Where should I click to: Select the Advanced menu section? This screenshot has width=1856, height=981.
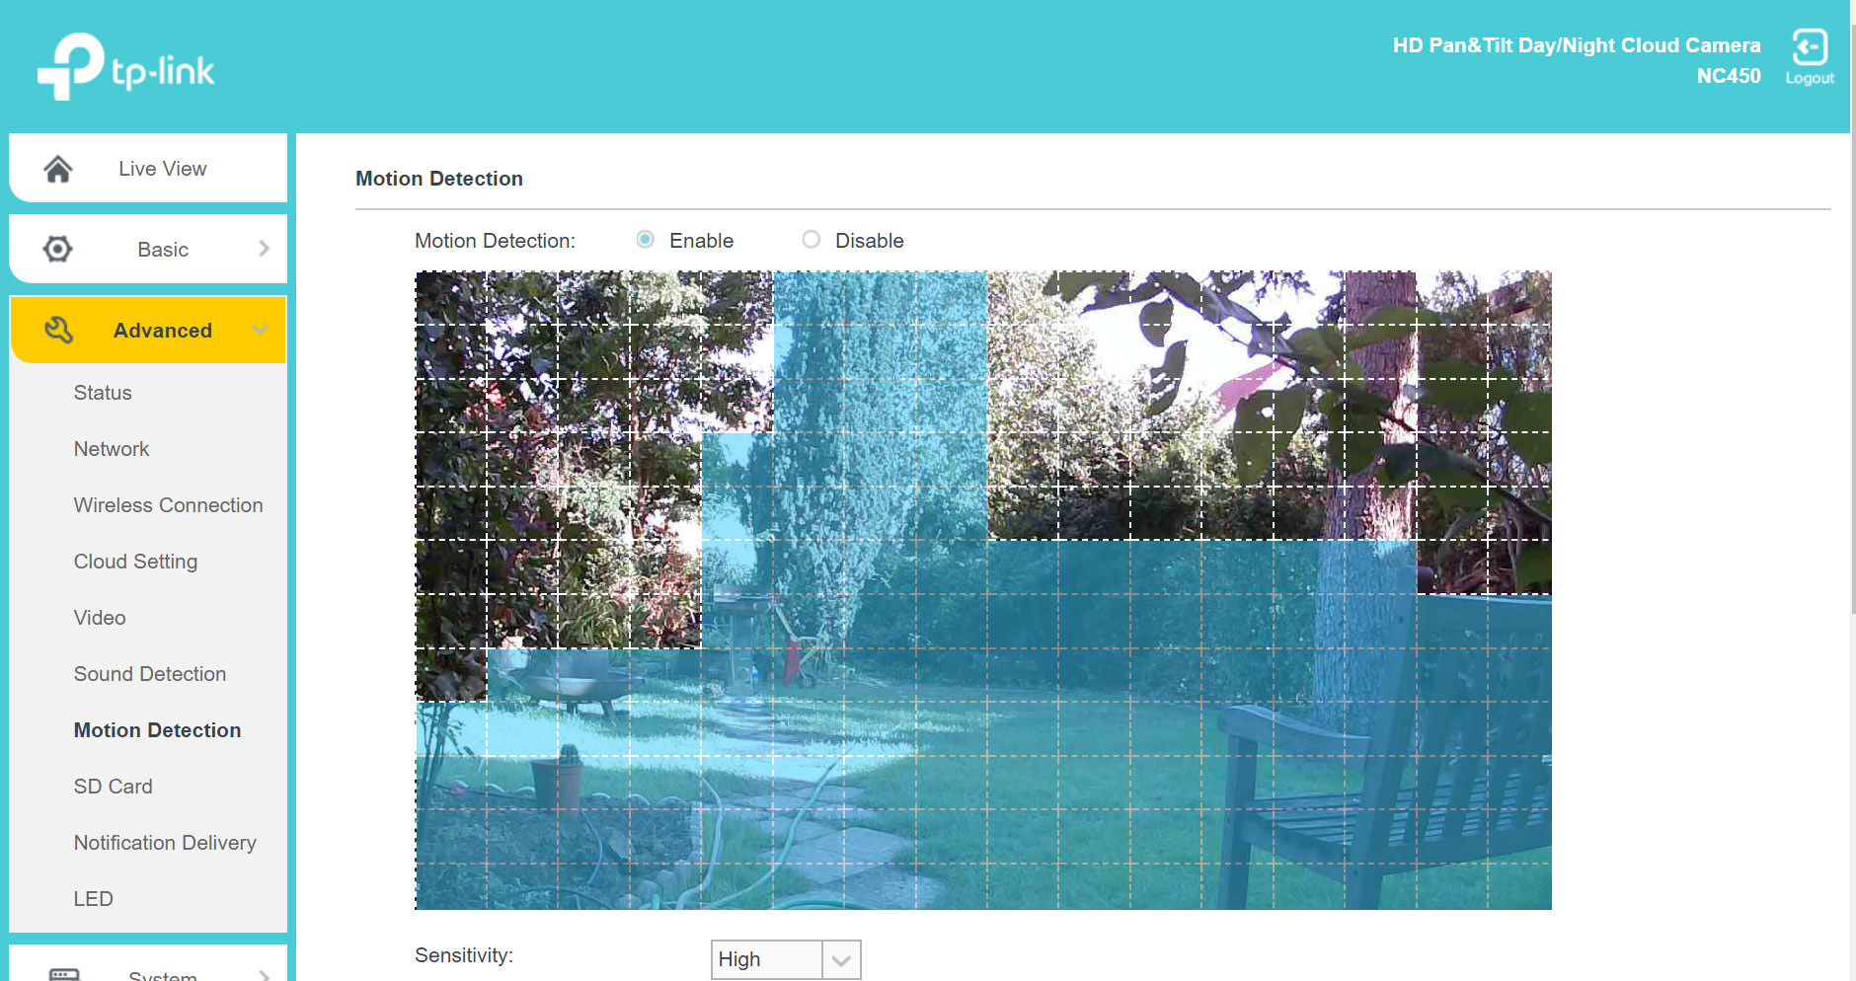pos(148,330)
